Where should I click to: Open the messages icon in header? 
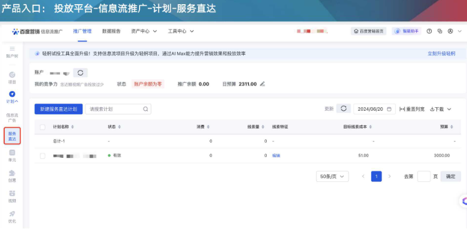point(439,31)
